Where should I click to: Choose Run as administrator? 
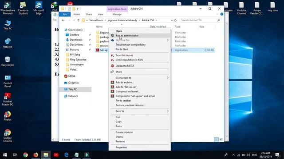click(x=140, y=35)
